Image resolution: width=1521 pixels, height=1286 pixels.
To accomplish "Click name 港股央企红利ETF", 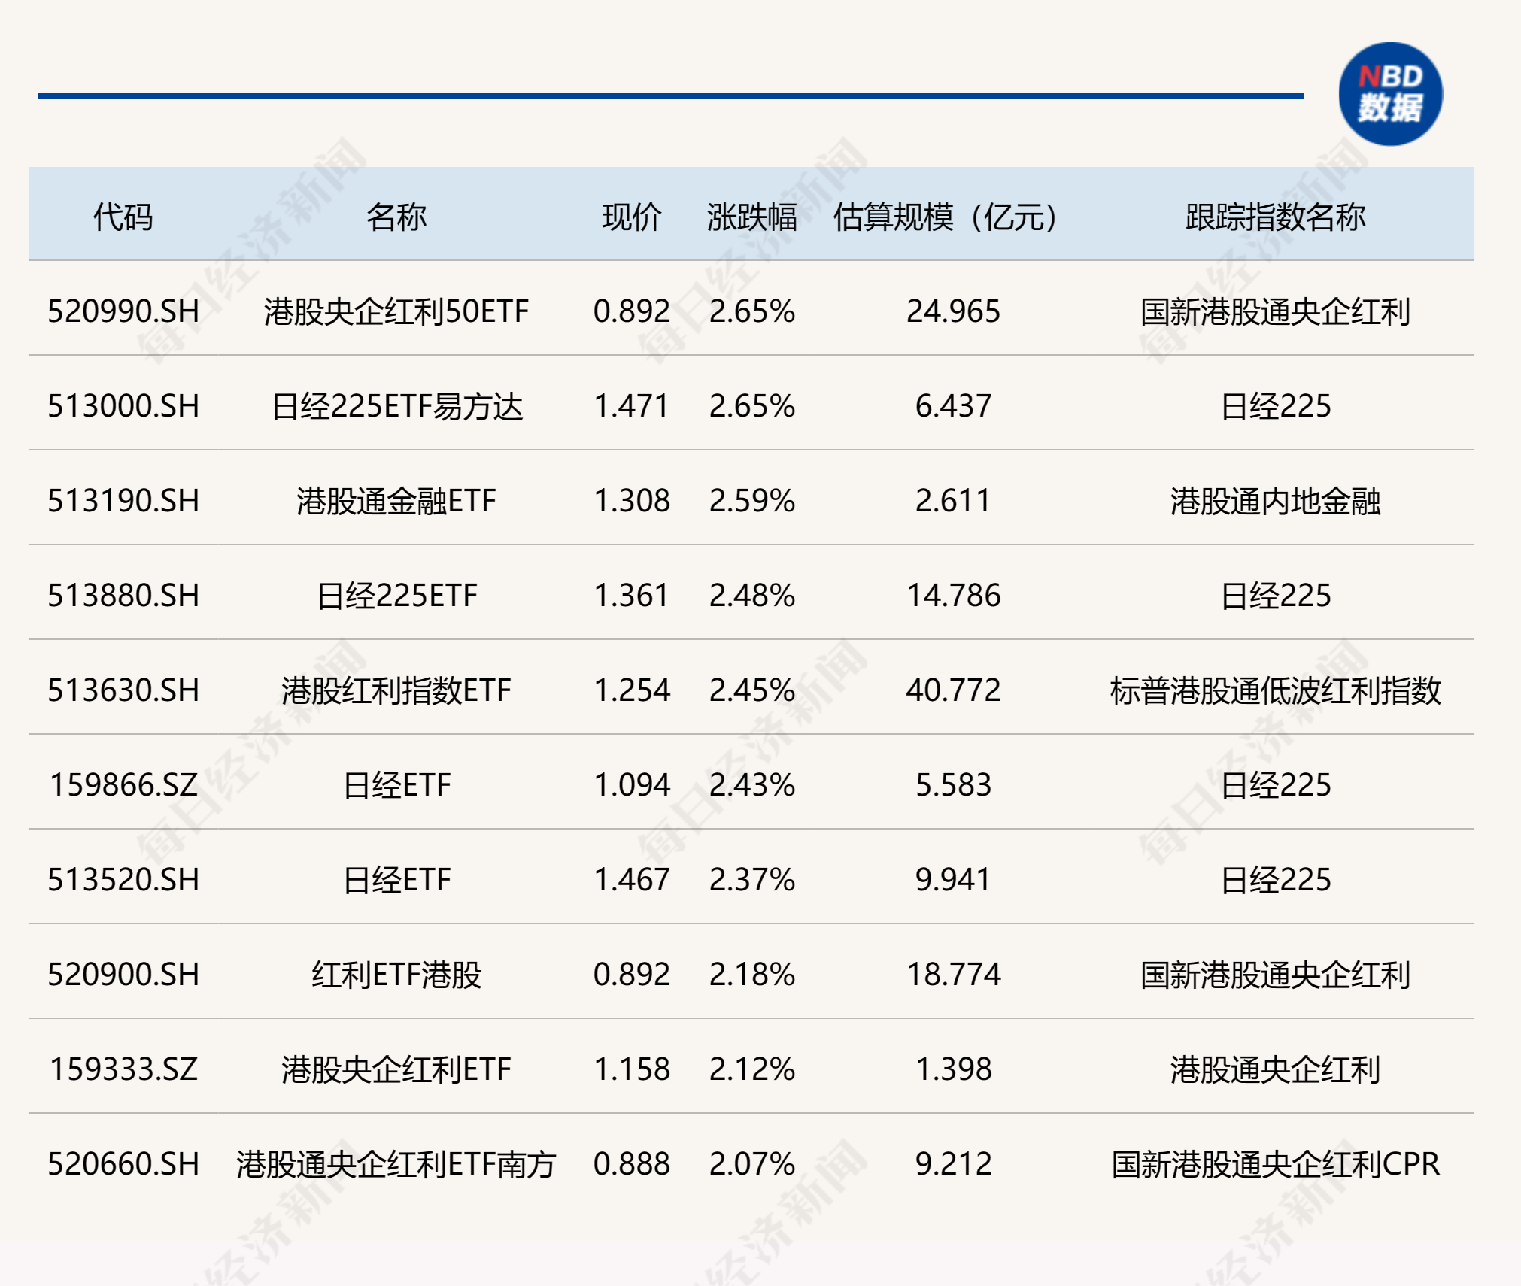I will click(396, 1069).
